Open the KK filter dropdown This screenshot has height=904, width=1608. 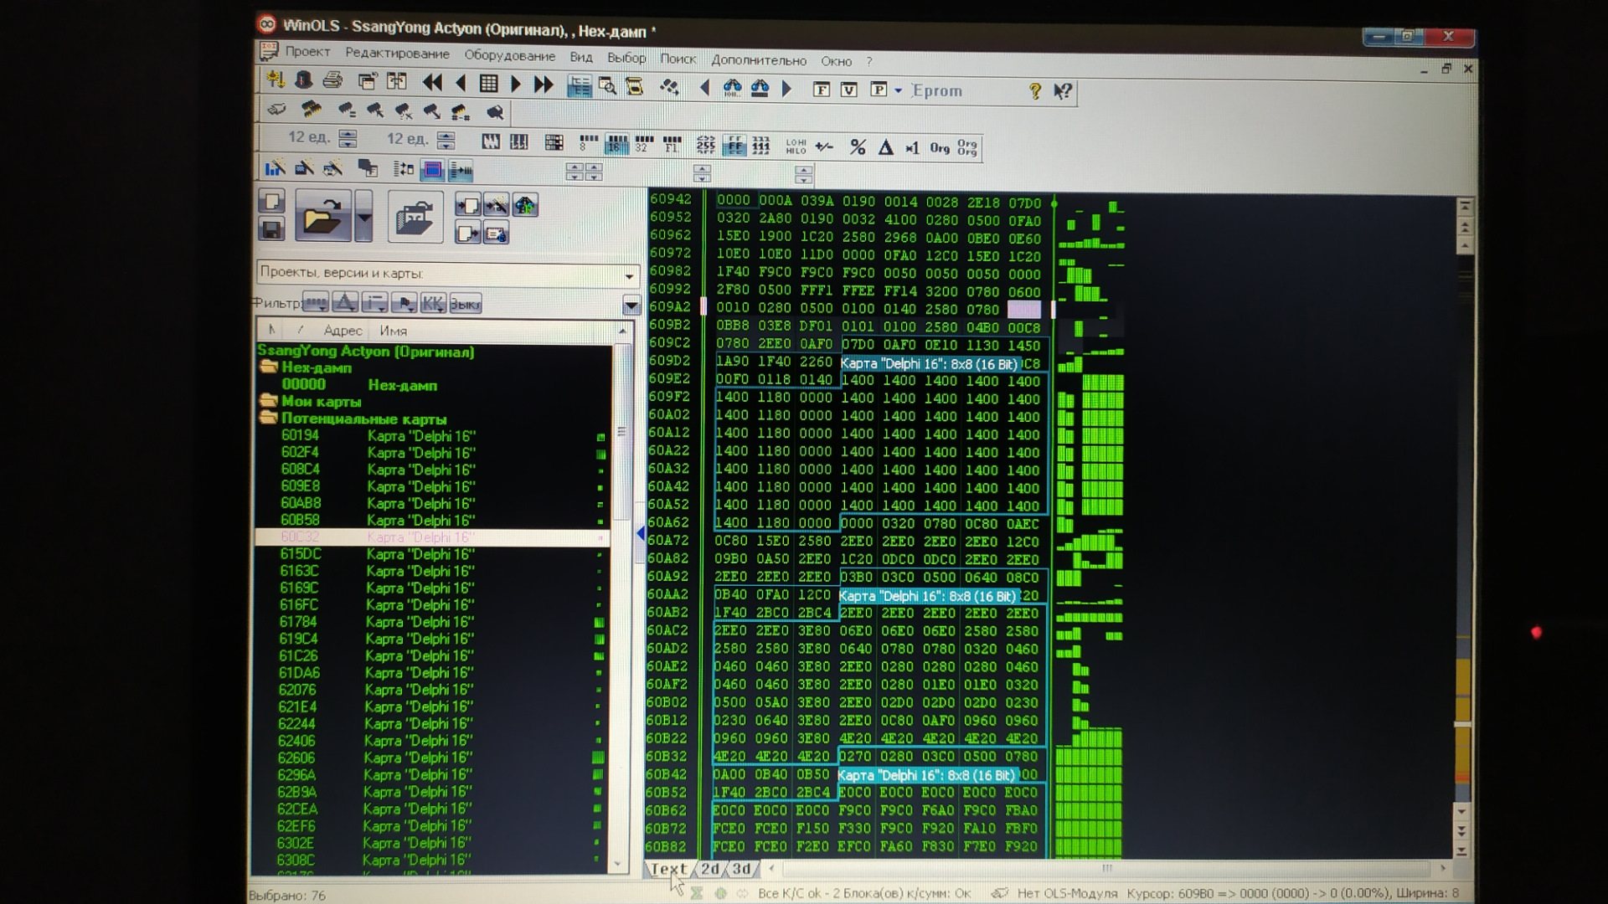click(x=432, y=303)
